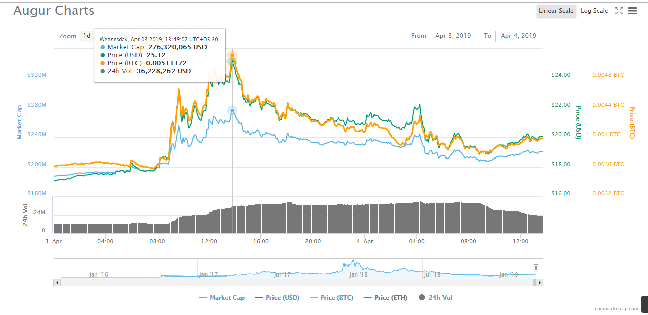Click the coinmarketcap.com credit link
648x315 pixels.
pos(616,308)
